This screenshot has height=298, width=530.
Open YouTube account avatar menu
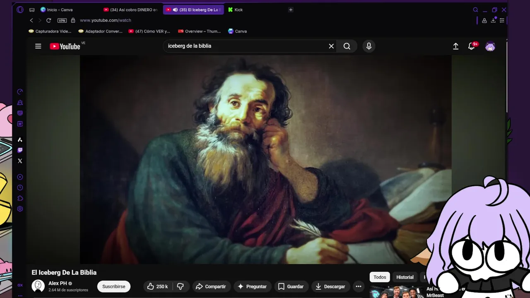click(490, 46)
